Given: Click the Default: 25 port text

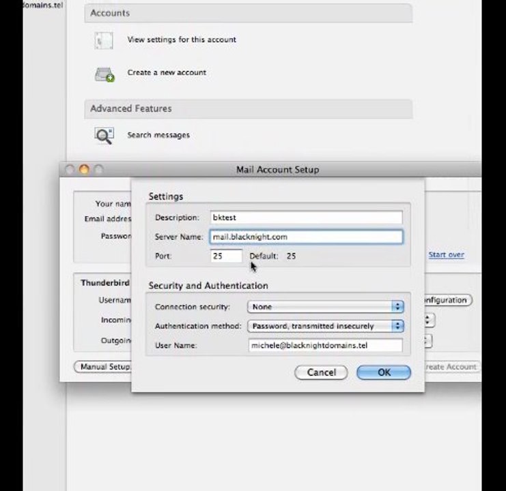Looking at the screenshot, I should [x=272, y=256].
